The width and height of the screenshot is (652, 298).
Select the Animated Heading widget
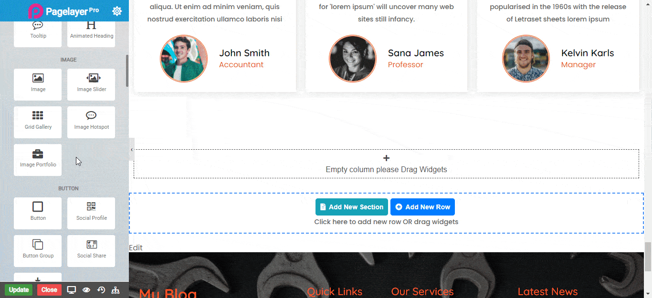coord(91,31)
